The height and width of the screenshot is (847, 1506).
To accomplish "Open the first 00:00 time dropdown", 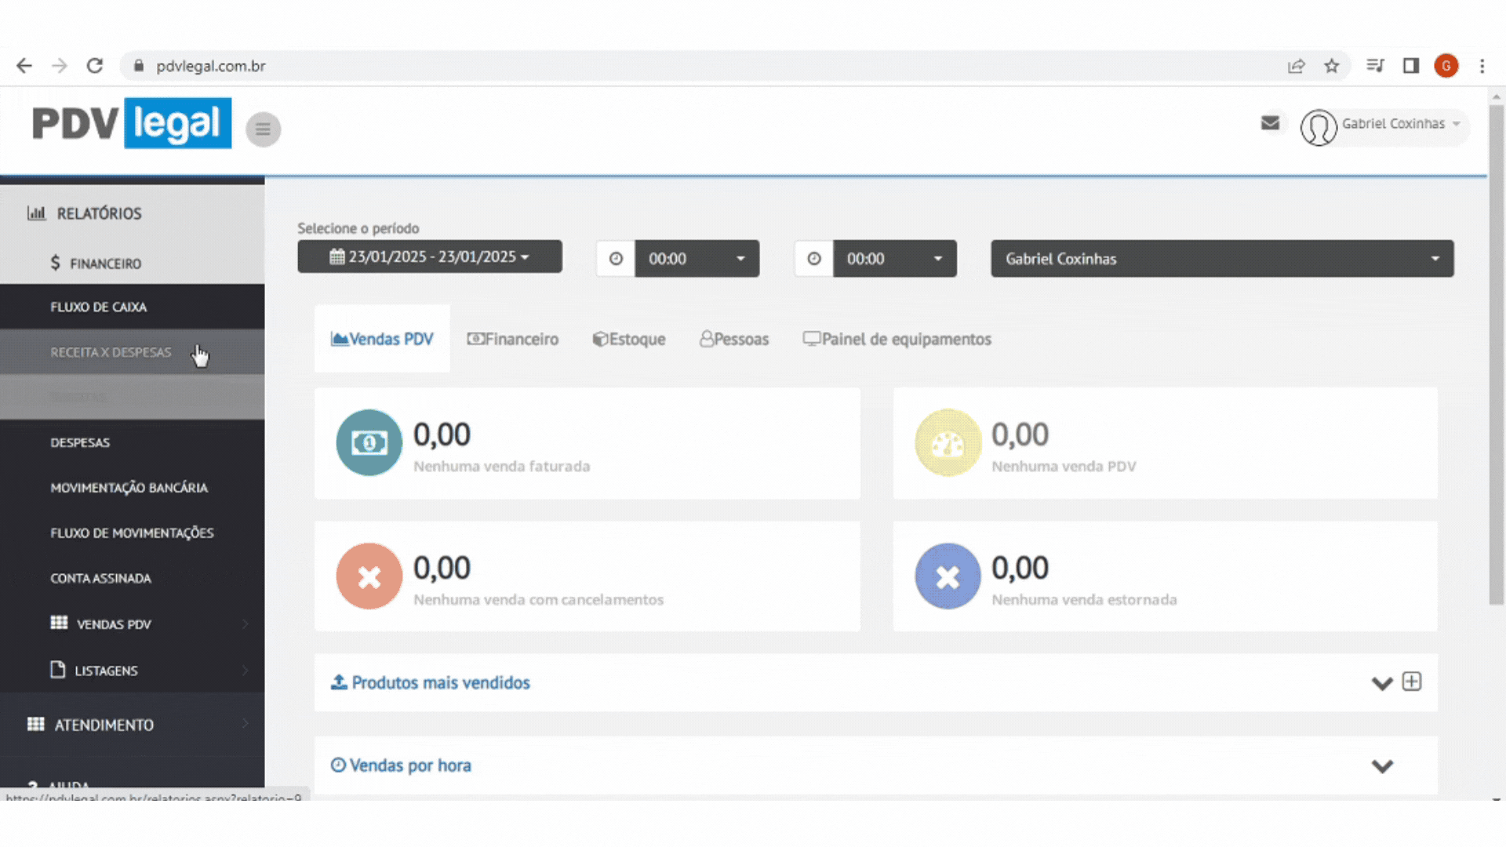I will tap(697, 259).
